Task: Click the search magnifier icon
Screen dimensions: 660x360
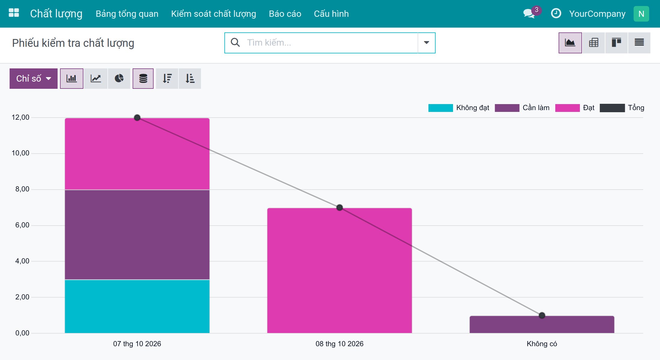Action: (x=235, y=43)
